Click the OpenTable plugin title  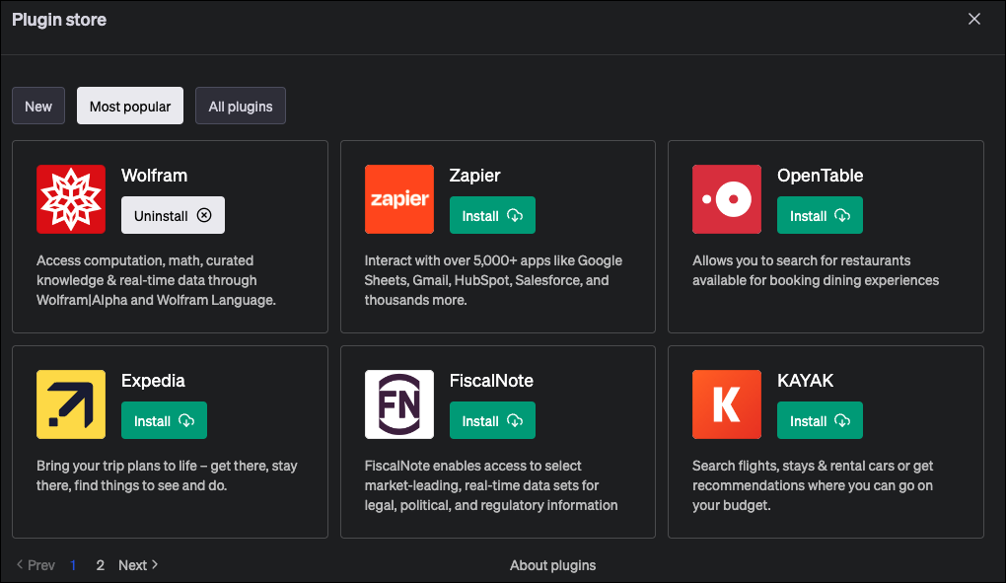[820, 175]
